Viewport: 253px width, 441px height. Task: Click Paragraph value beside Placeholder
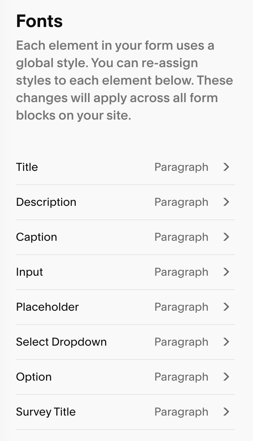point(181,308)
